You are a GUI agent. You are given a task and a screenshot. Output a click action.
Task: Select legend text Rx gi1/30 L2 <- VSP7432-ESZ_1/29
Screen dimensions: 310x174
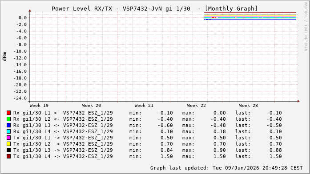(x=63, y=119)
